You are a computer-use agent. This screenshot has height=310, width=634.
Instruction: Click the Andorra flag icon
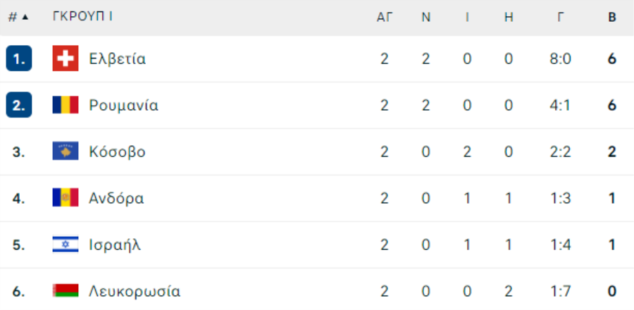tap(65, 198)
